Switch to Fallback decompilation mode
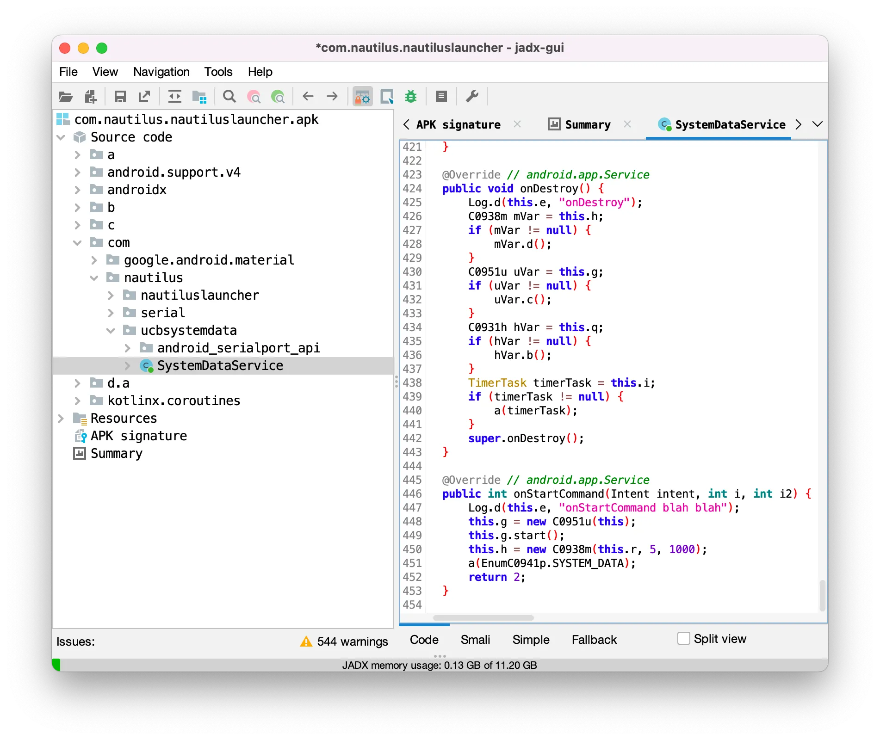This screenshot has width=880, height=740. 594,640
